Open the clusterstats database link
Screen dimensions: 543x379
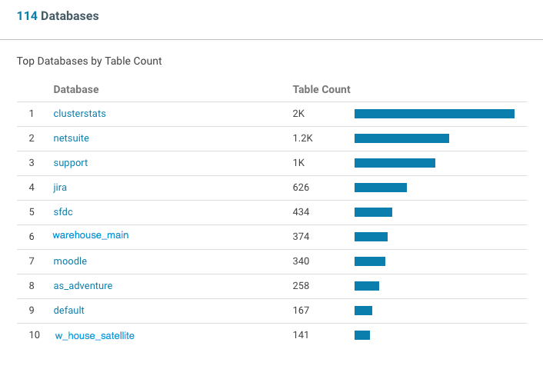[x=79, y=114]
